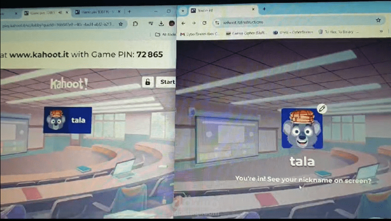Viewport: 391px width, 221px height.
Task: Expand hidden bookmarks with the double chevron
Action: click(381, 32)
